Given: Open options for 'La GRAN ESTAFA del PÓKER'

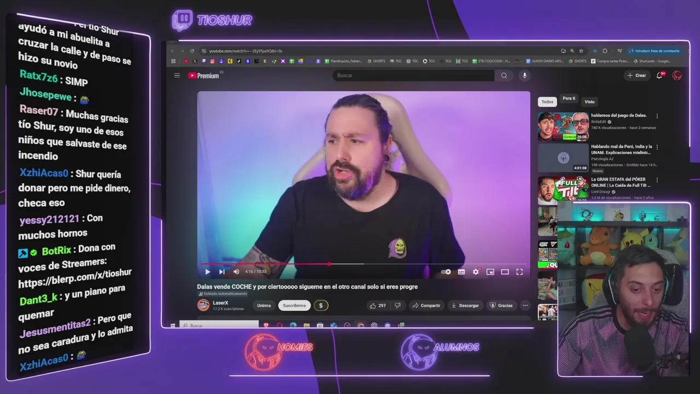Looking at the screenshot, I should pos(657,179).
